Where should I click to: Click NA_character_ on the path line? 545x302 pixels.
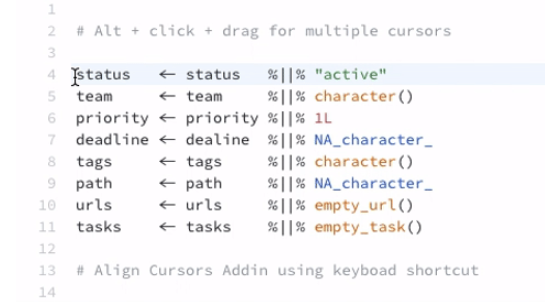coord(373,183)
